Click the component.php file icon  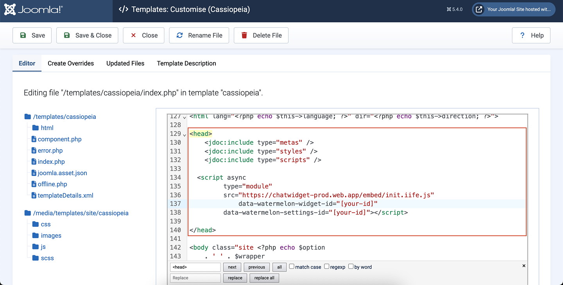click(34, 139)
